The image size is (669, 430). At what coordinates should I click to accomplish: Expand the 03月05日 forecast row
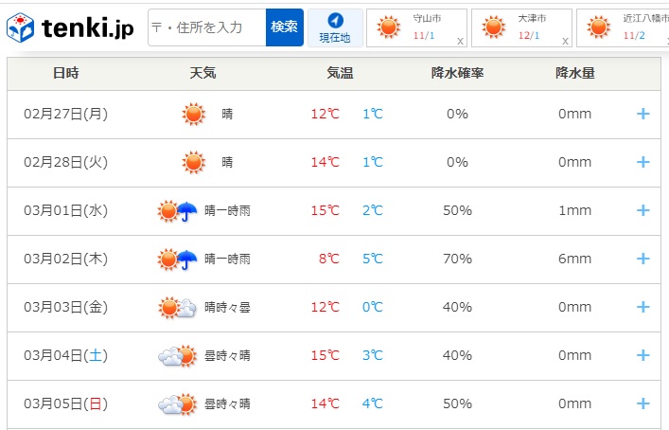coord(643,403)
